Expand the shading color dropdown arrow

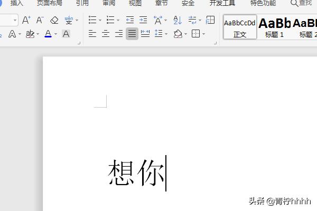point(185,34)
